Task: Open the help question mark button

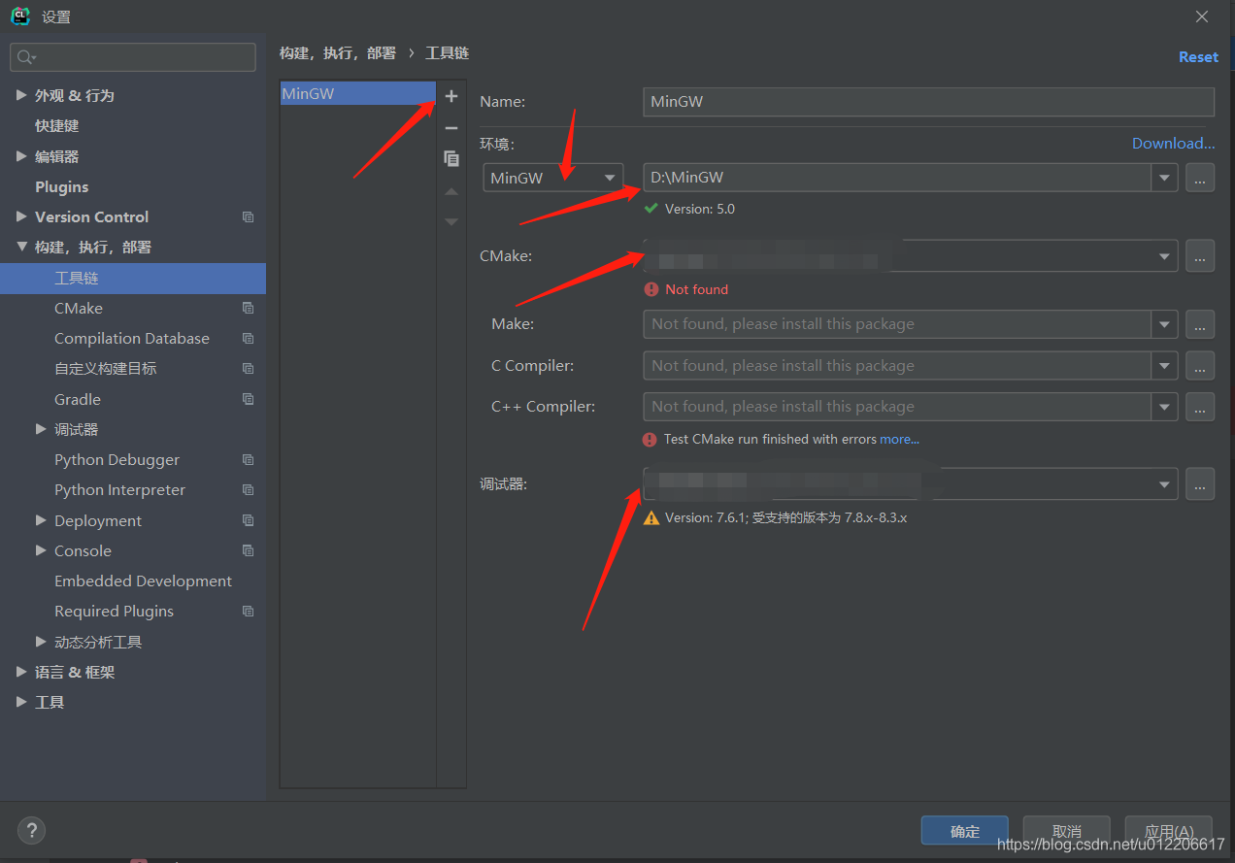Action: 31,831
